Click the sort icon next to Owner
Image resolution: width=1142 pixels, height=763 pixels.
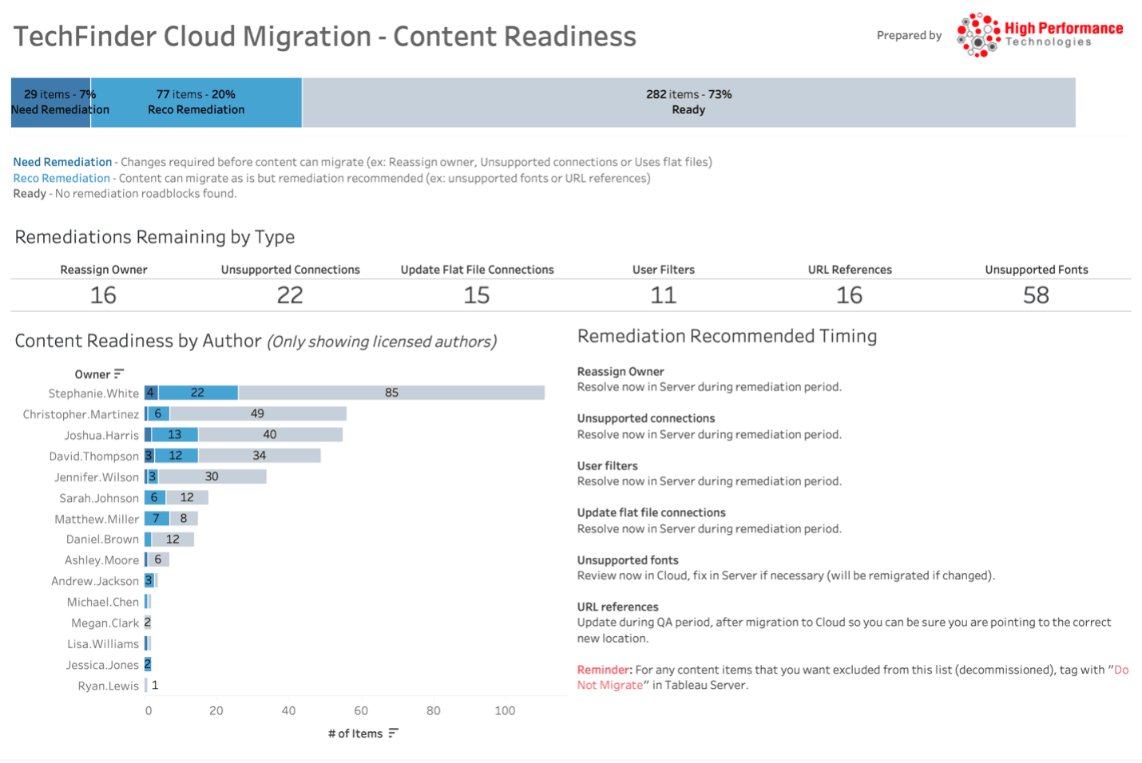click(119, 374)
